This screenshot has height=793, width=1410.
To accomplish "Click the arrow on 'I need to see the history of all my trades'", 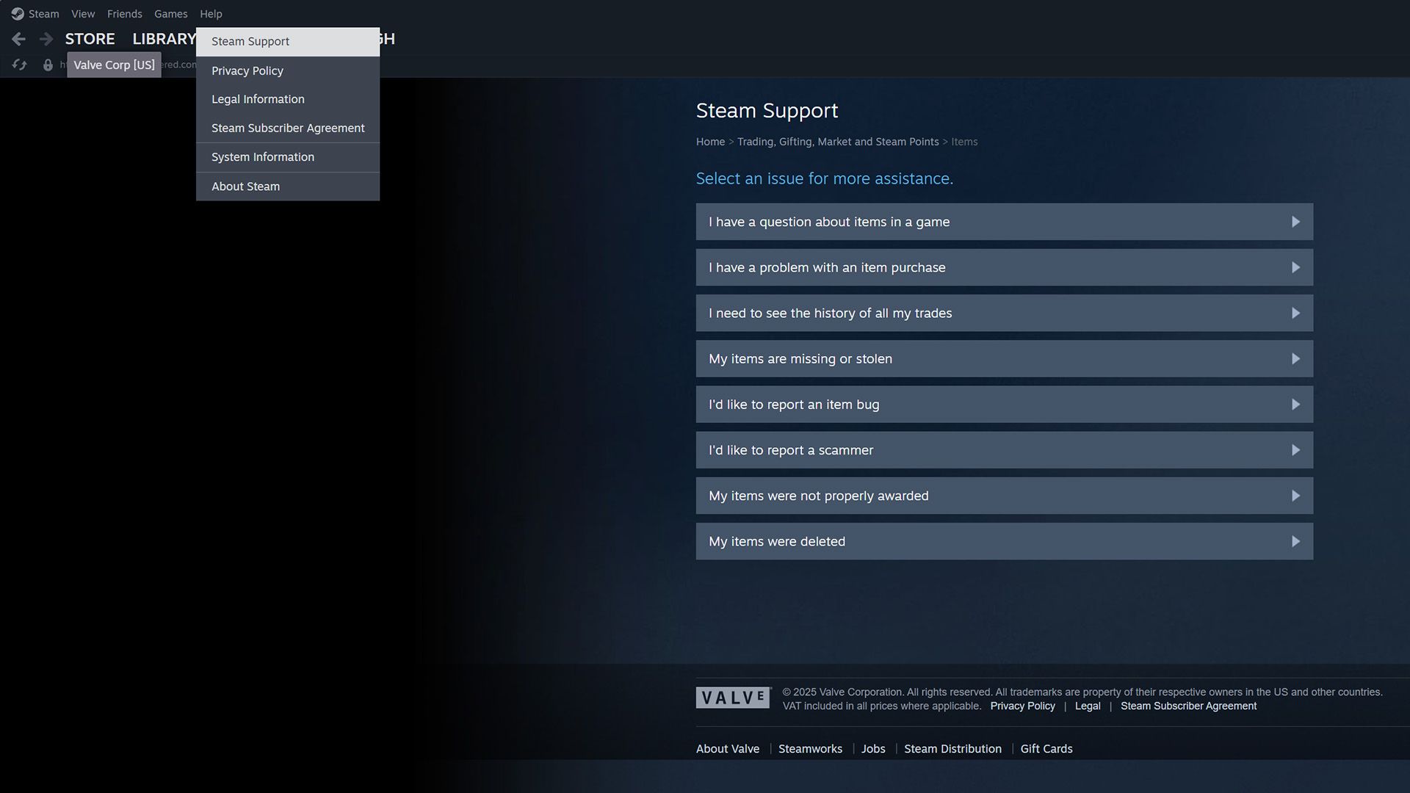I will click(x=1295, y=313).
